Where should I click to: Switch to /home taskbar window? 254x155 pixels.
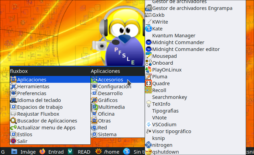click(107, 152)
